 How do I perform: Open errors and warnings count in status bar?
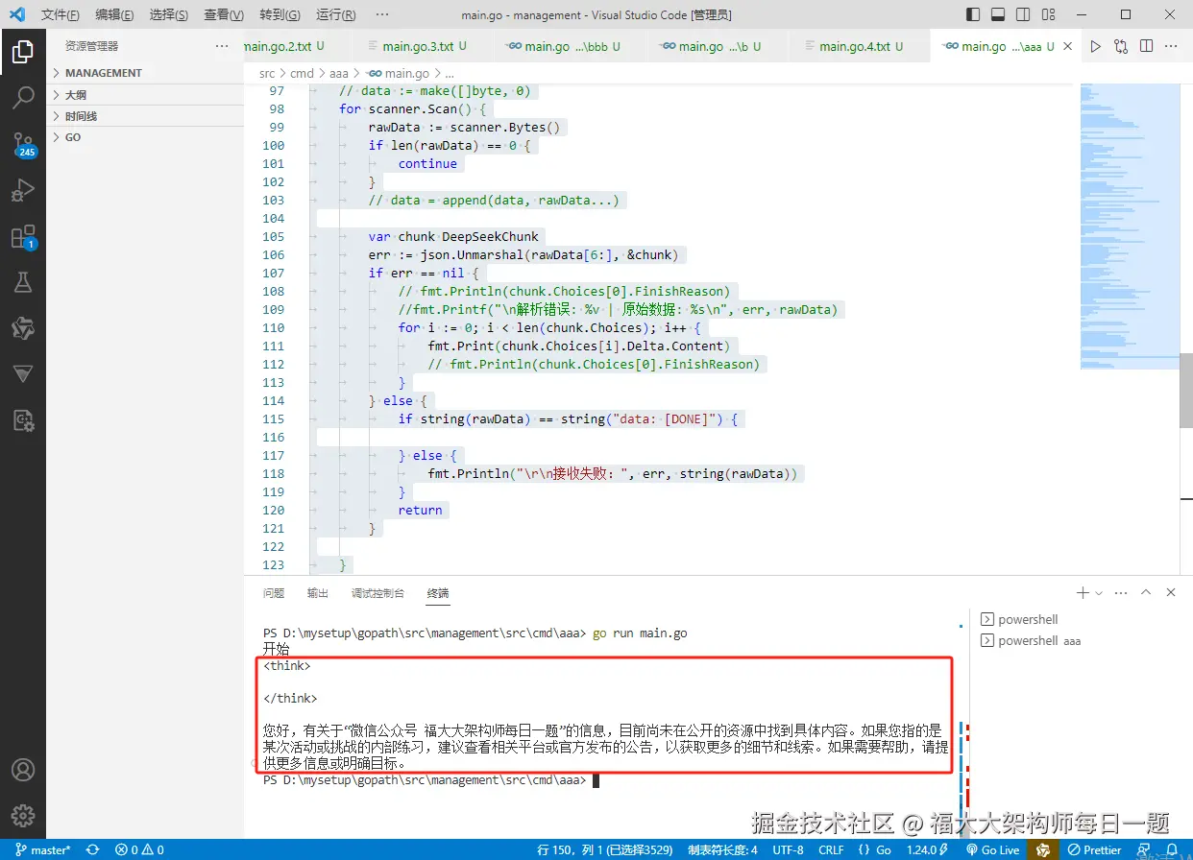[x=139, y=849]
